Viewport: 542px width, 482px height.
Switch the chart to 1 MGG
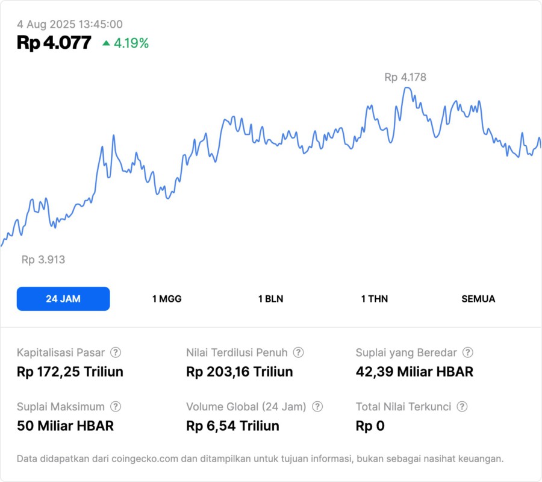[167, 299]
